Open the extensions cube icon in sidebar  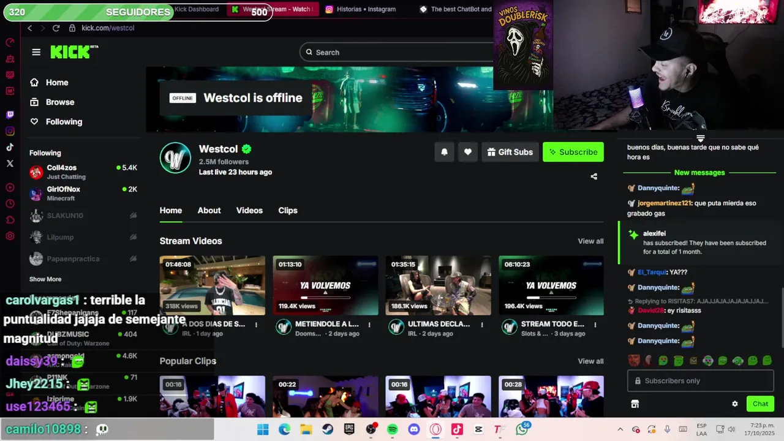click(10, 220)
